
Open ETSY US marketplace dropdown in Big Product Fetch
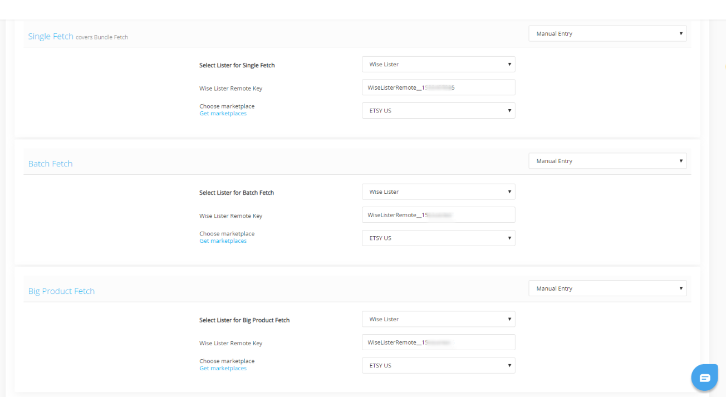pos(439,365)
